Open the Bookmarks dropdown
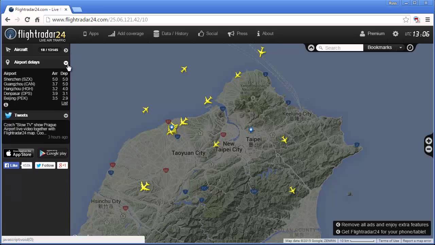Viewport: 435px width, 245px height. click(x=384, y=48)
